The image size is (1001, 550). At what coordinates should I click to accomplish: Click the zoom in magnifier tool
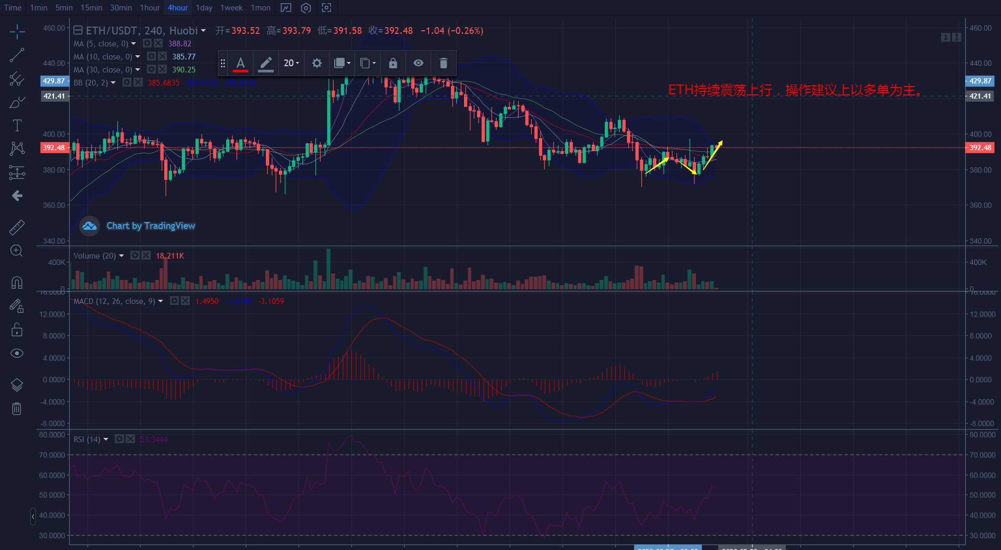point(17,251)
